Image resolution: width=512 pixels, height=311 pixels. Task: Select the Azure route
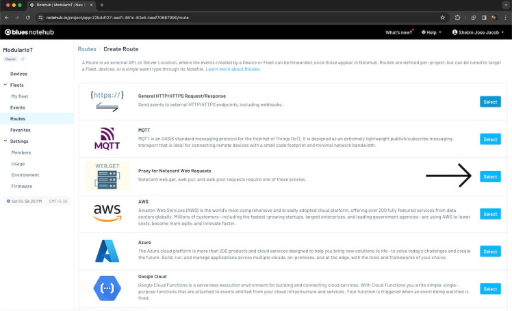coord(490,252)
